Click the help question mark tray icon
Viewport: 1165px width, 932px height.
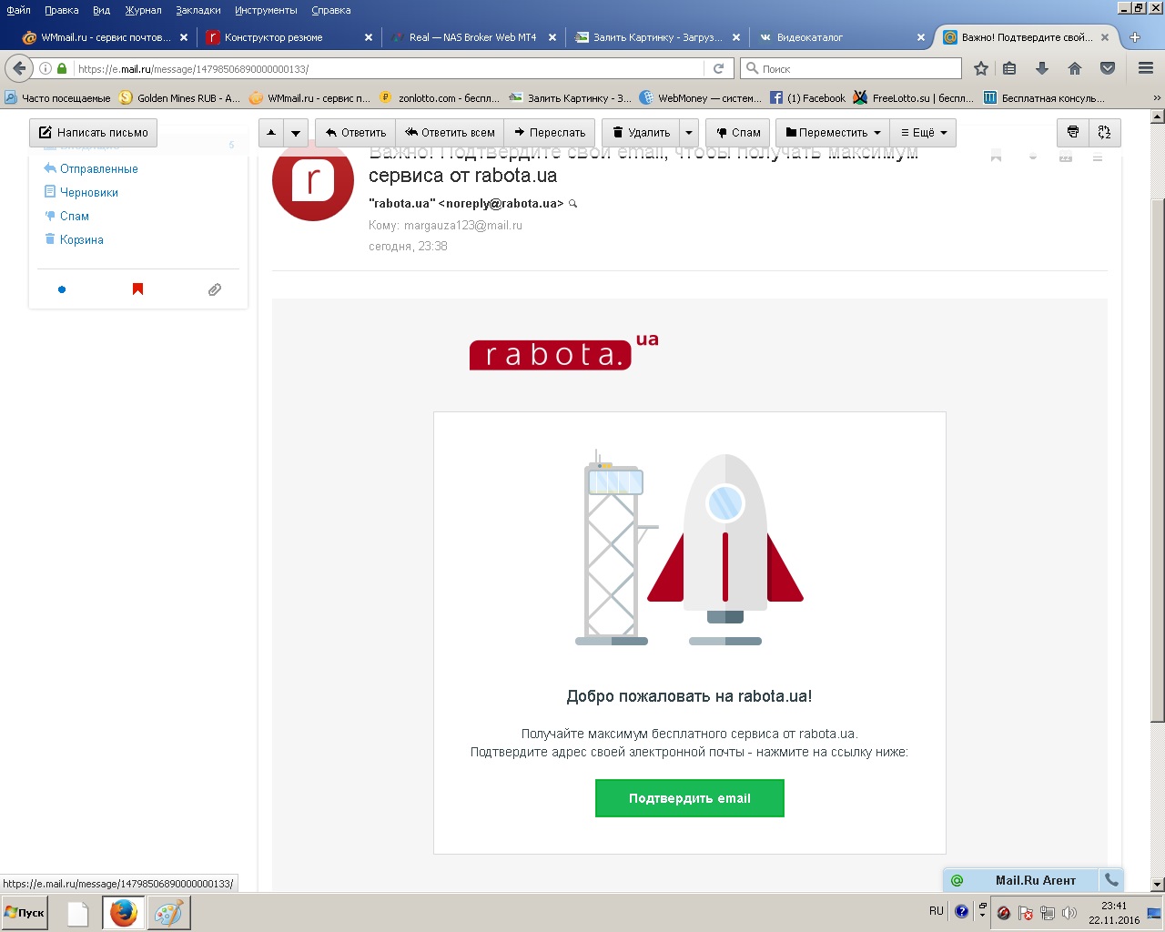961,911
